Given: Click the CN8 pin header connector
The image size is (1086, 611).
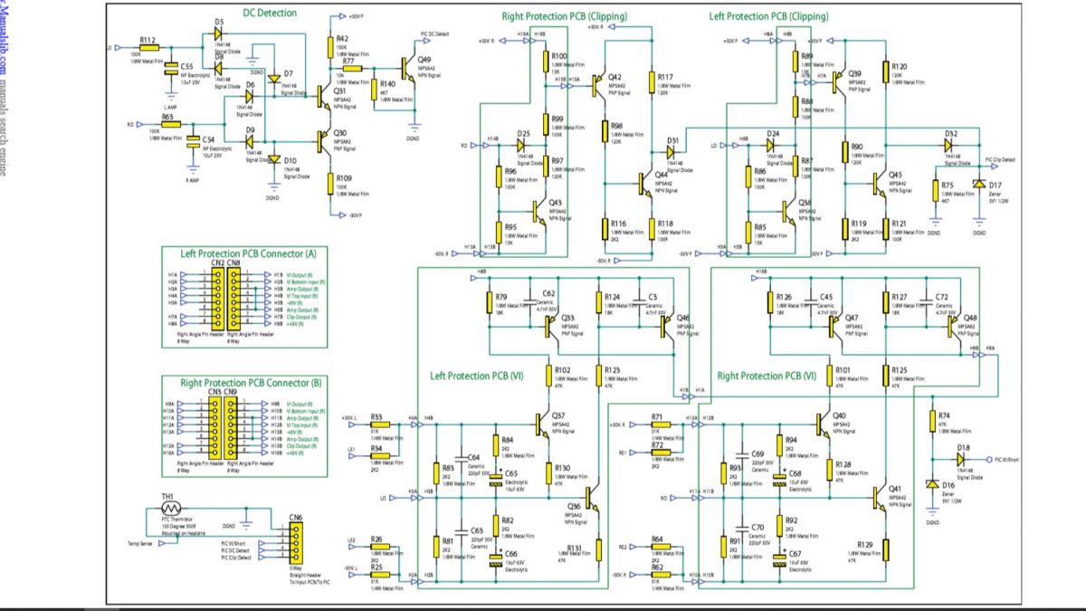Looking at the screenshot, I should click(233, 300).
